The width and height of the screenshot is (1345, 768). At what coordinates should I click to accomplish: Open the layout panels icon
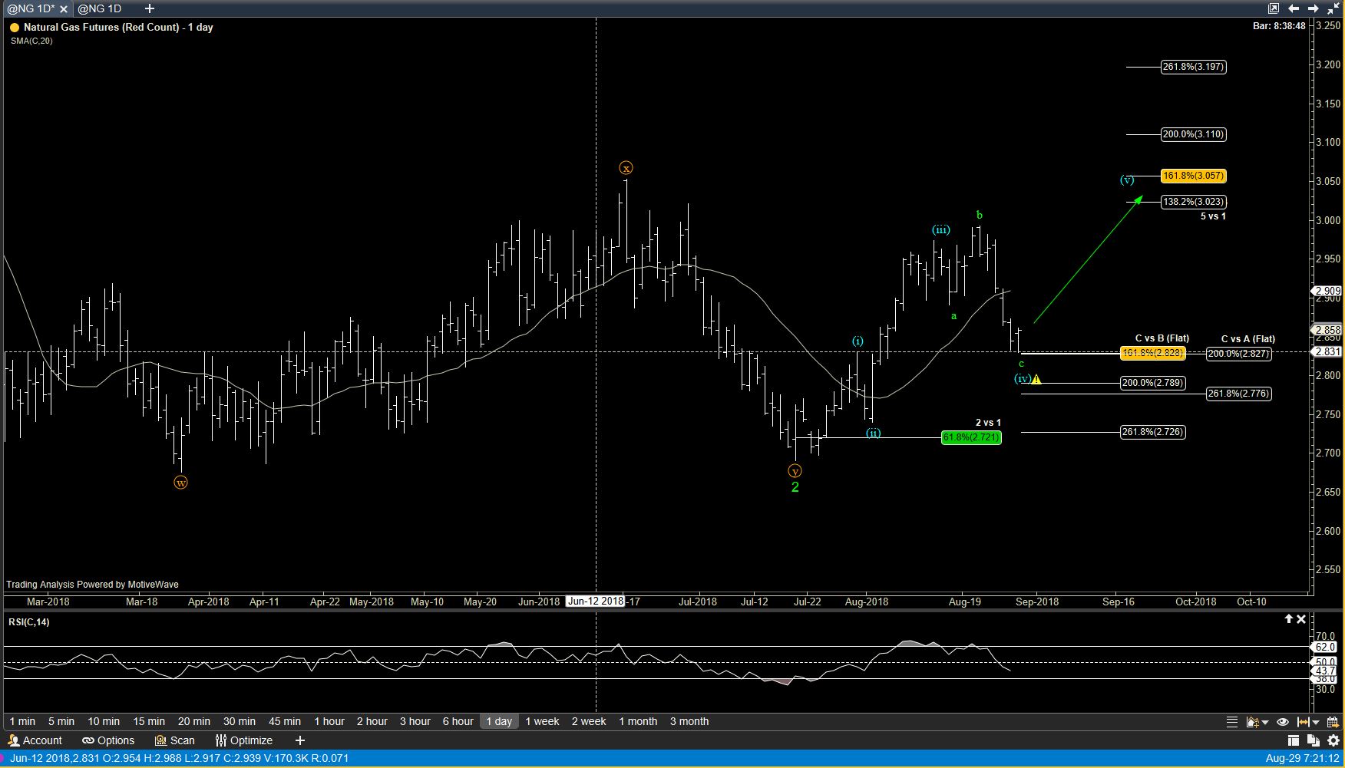(1294, 740)
